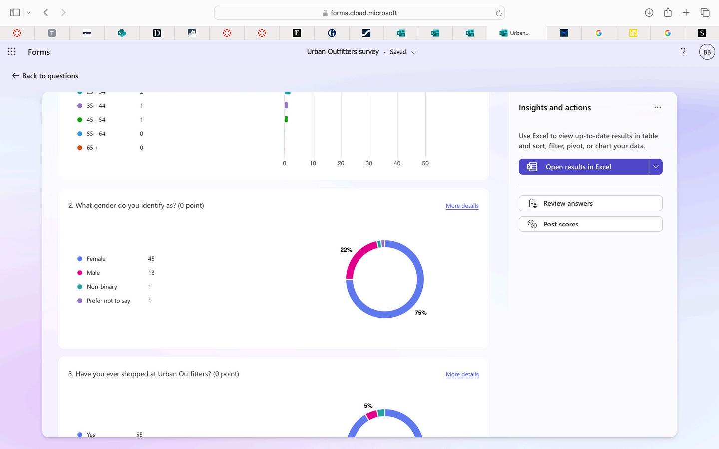Open More details for the Urban Outfitters shopping question
This screenshot has width=719, height=449.
[462, 374]
